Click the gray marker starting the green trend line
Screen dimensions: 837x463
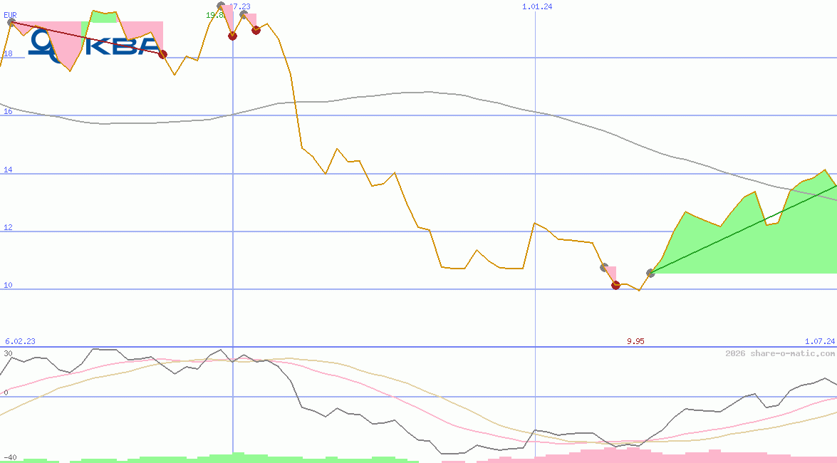coord(650,273)
